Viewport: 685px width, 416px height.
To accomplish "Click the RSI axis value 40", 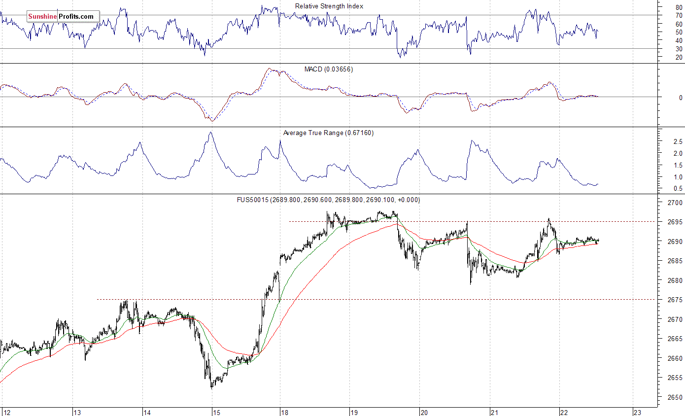I will (x=679, y=40).
